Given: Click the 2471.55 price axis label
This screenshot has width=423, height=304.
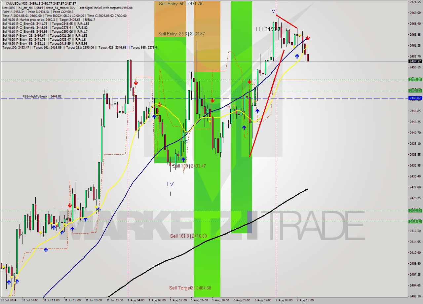Looking at the screenshot, I should click(x=415, y=2).
